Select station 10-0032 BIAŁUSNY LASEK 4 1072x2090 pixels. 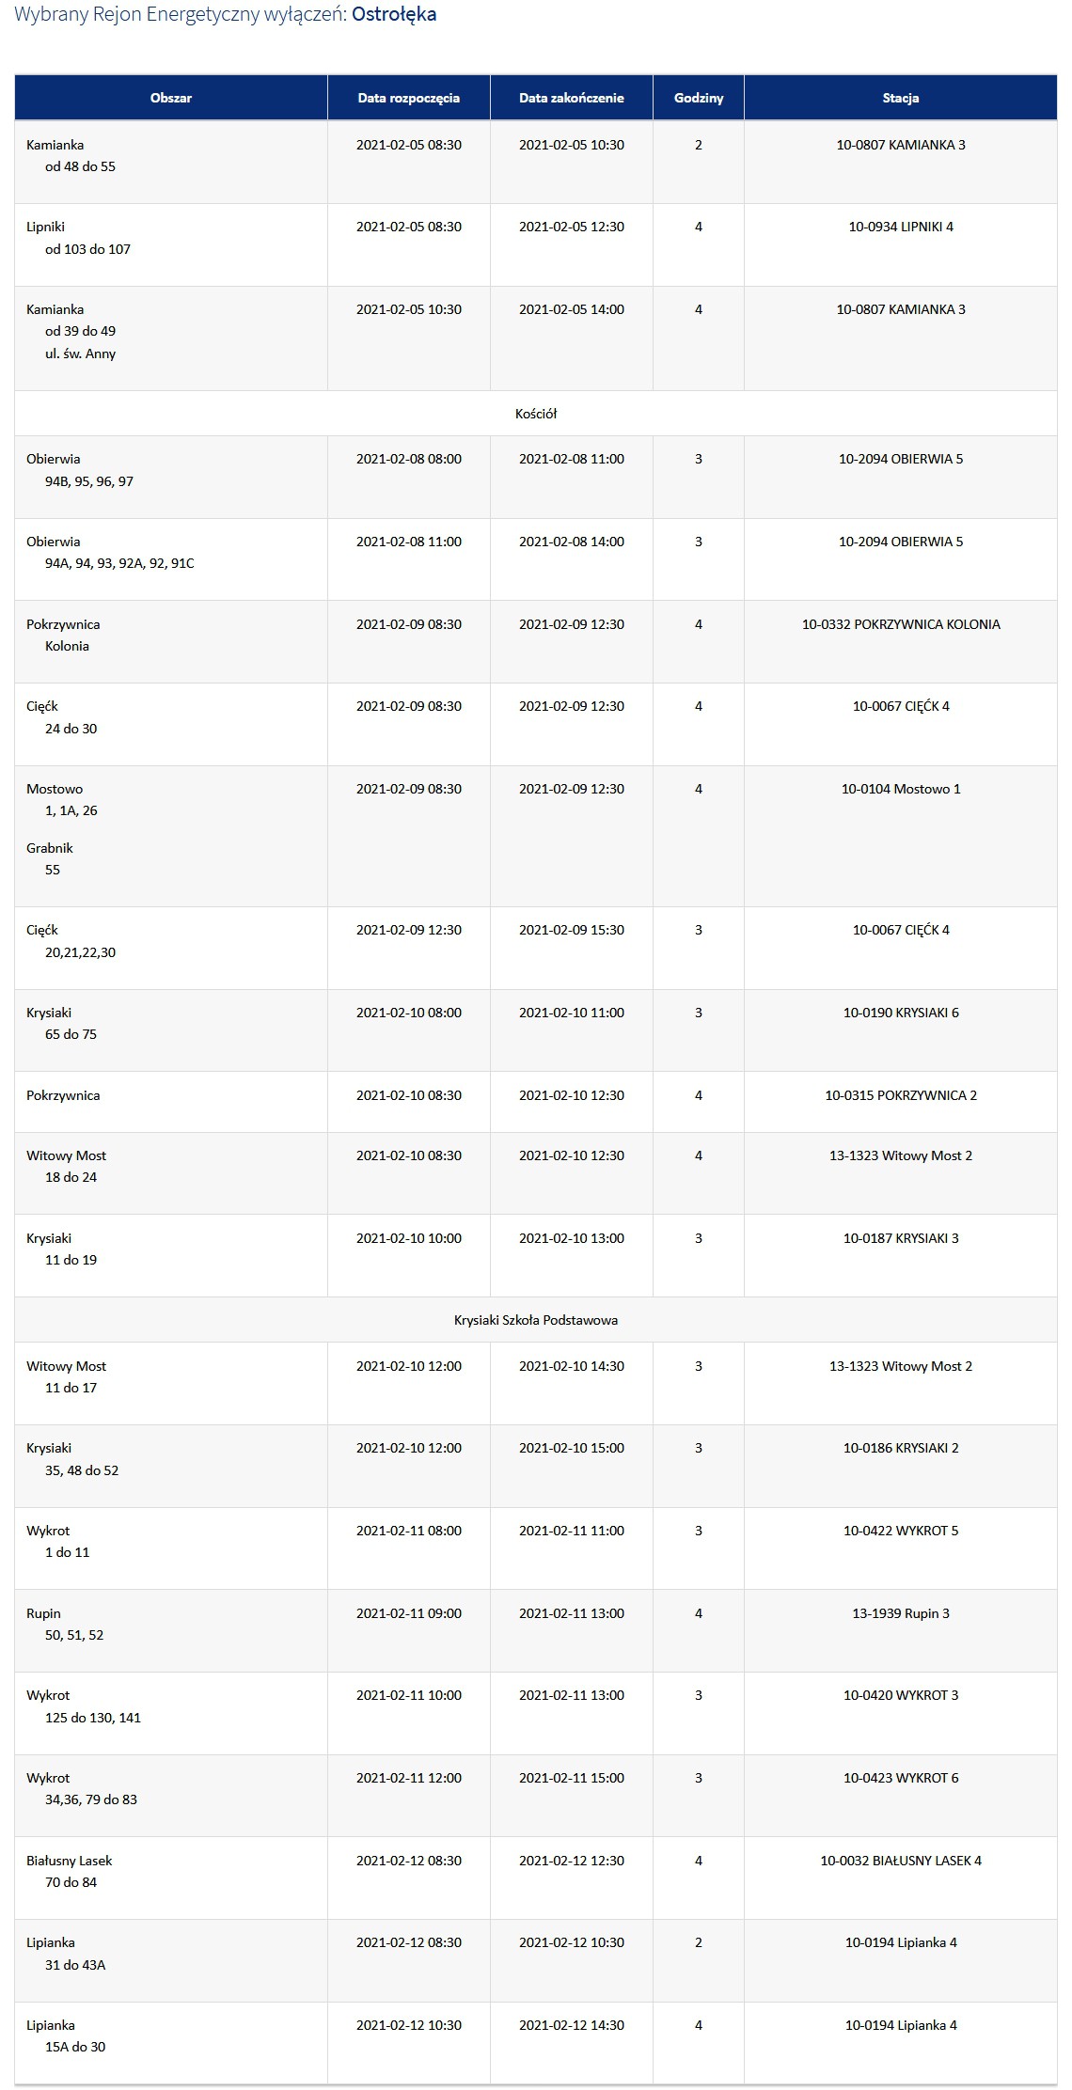pyautogui.click(x=901, y=1861)
